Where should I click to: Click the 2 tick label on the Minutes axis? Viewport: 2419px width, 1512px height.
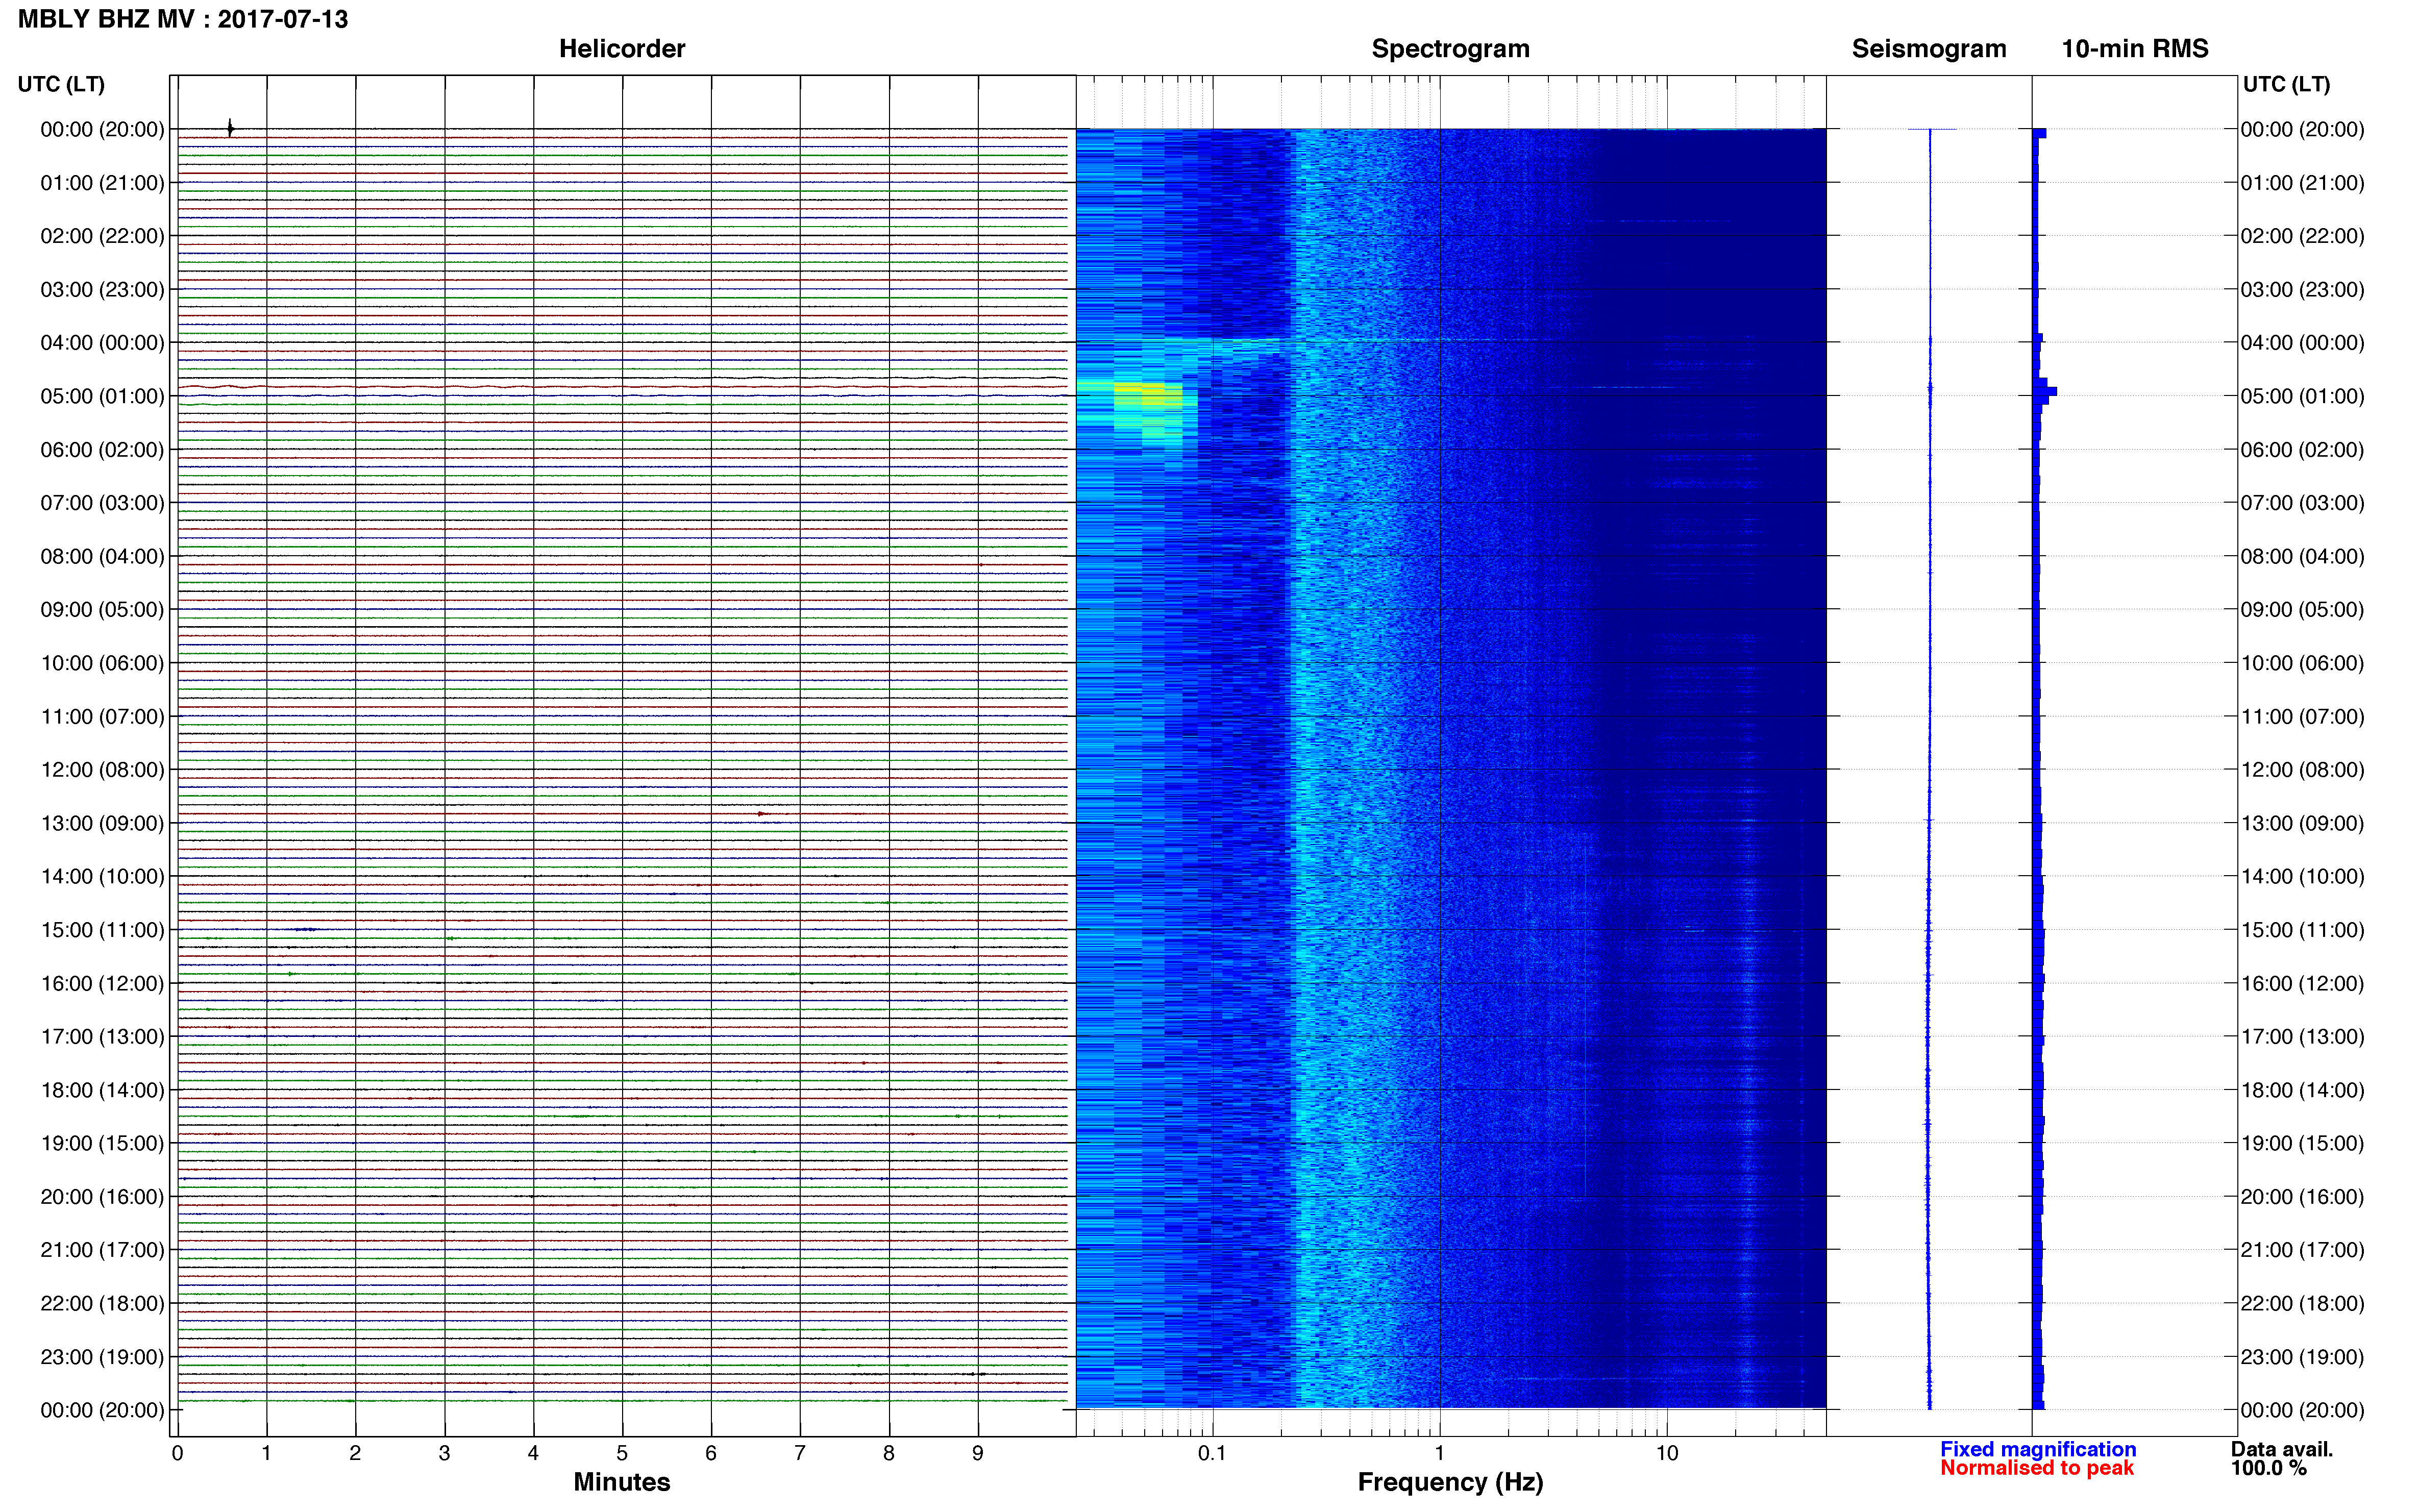click(x=355, y=1453)
